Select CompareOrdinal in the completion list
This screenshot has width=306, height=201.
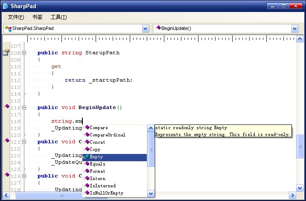[x=114, y=135]
